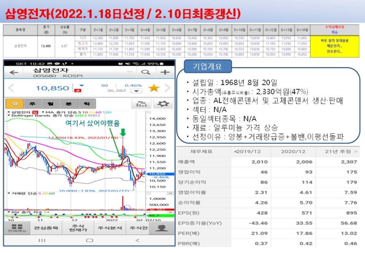Select the 분 minute chart tab
The height and width of the screenshot is (253, 365).
68,104
